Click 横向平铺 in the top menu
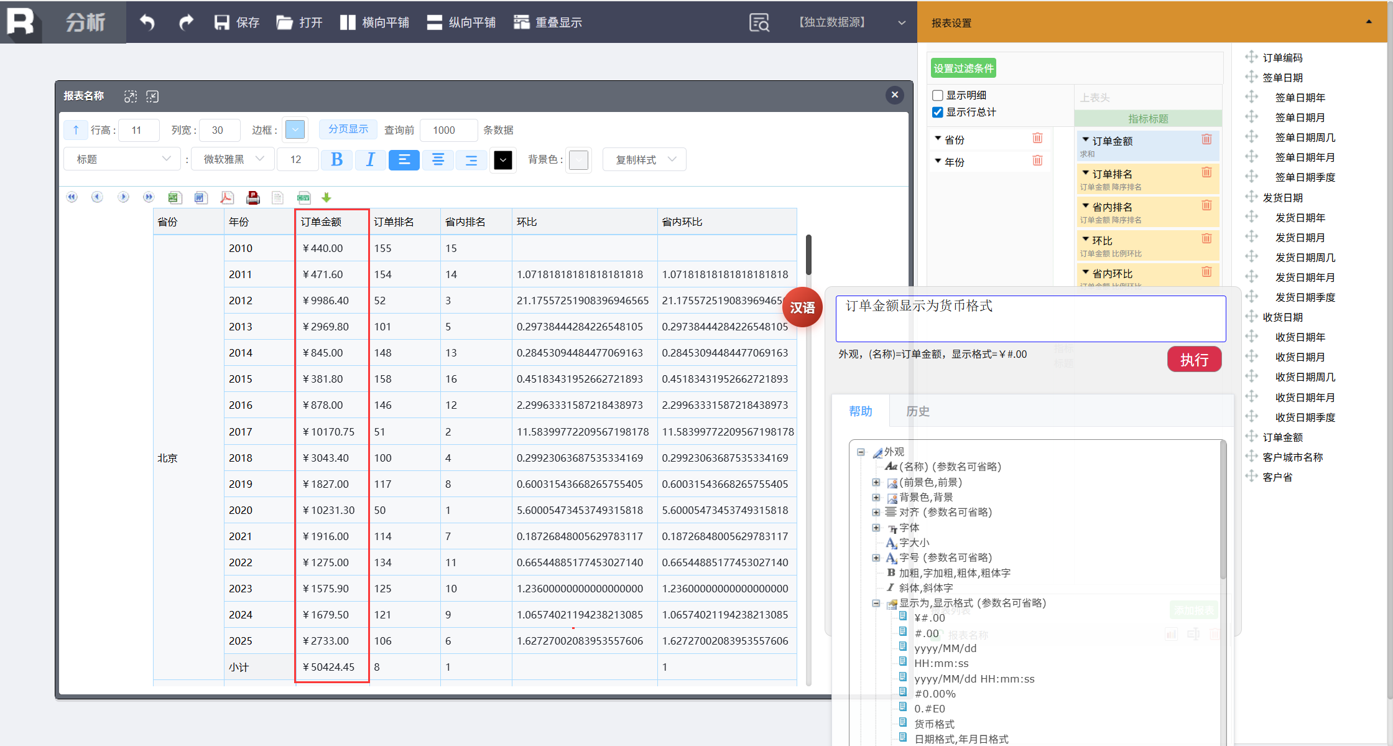The image size is (1393, 746). point(374,22)
